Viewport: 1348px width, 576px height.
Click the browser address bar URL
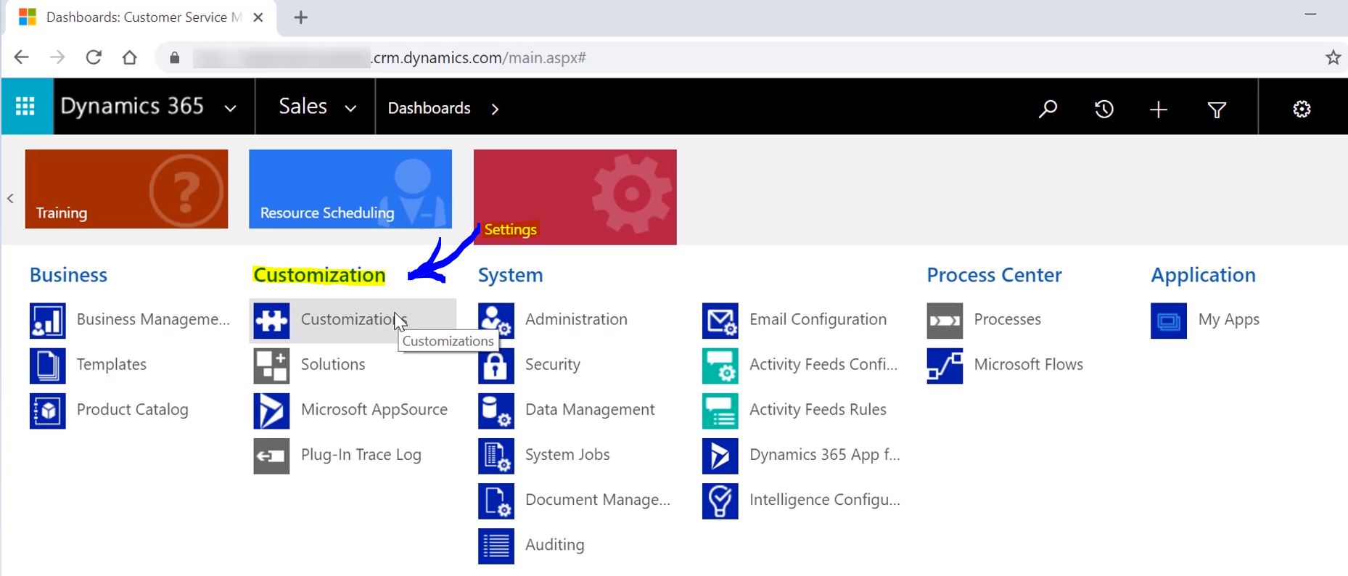(x=479, y=58)
